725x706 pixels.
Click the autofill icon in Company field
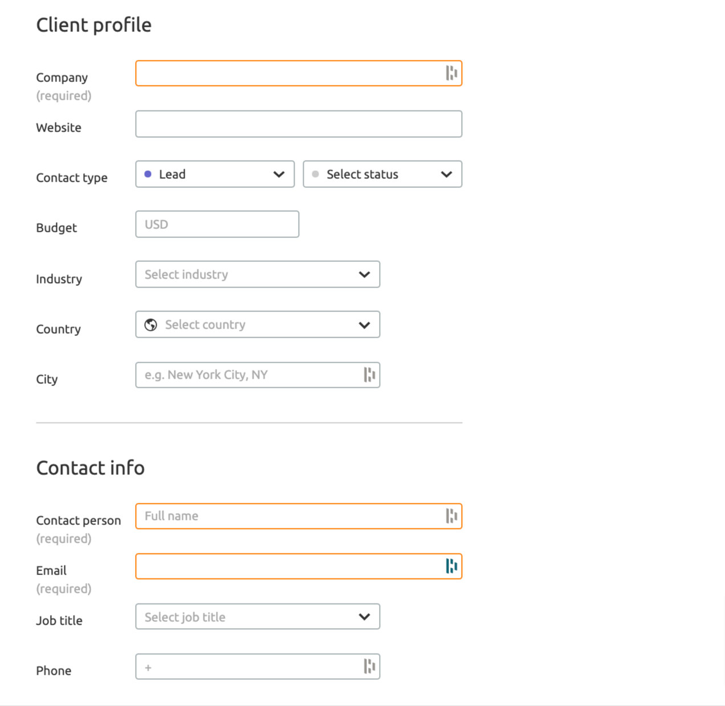tap(451, 73)
